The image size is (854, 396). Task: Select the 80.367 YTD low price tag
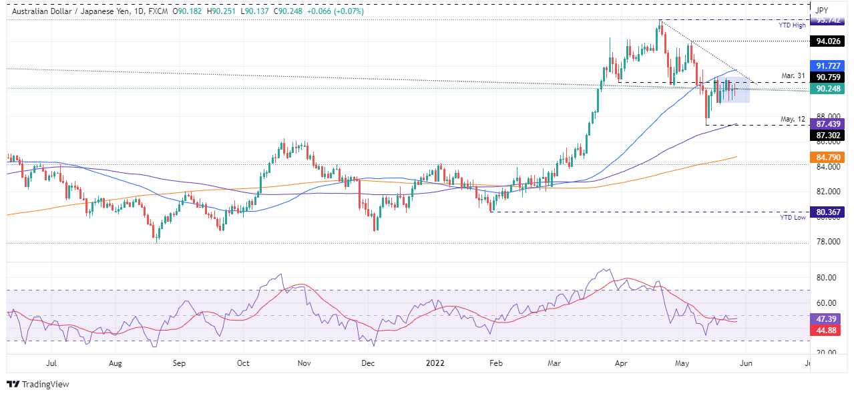tap(829, 212)
